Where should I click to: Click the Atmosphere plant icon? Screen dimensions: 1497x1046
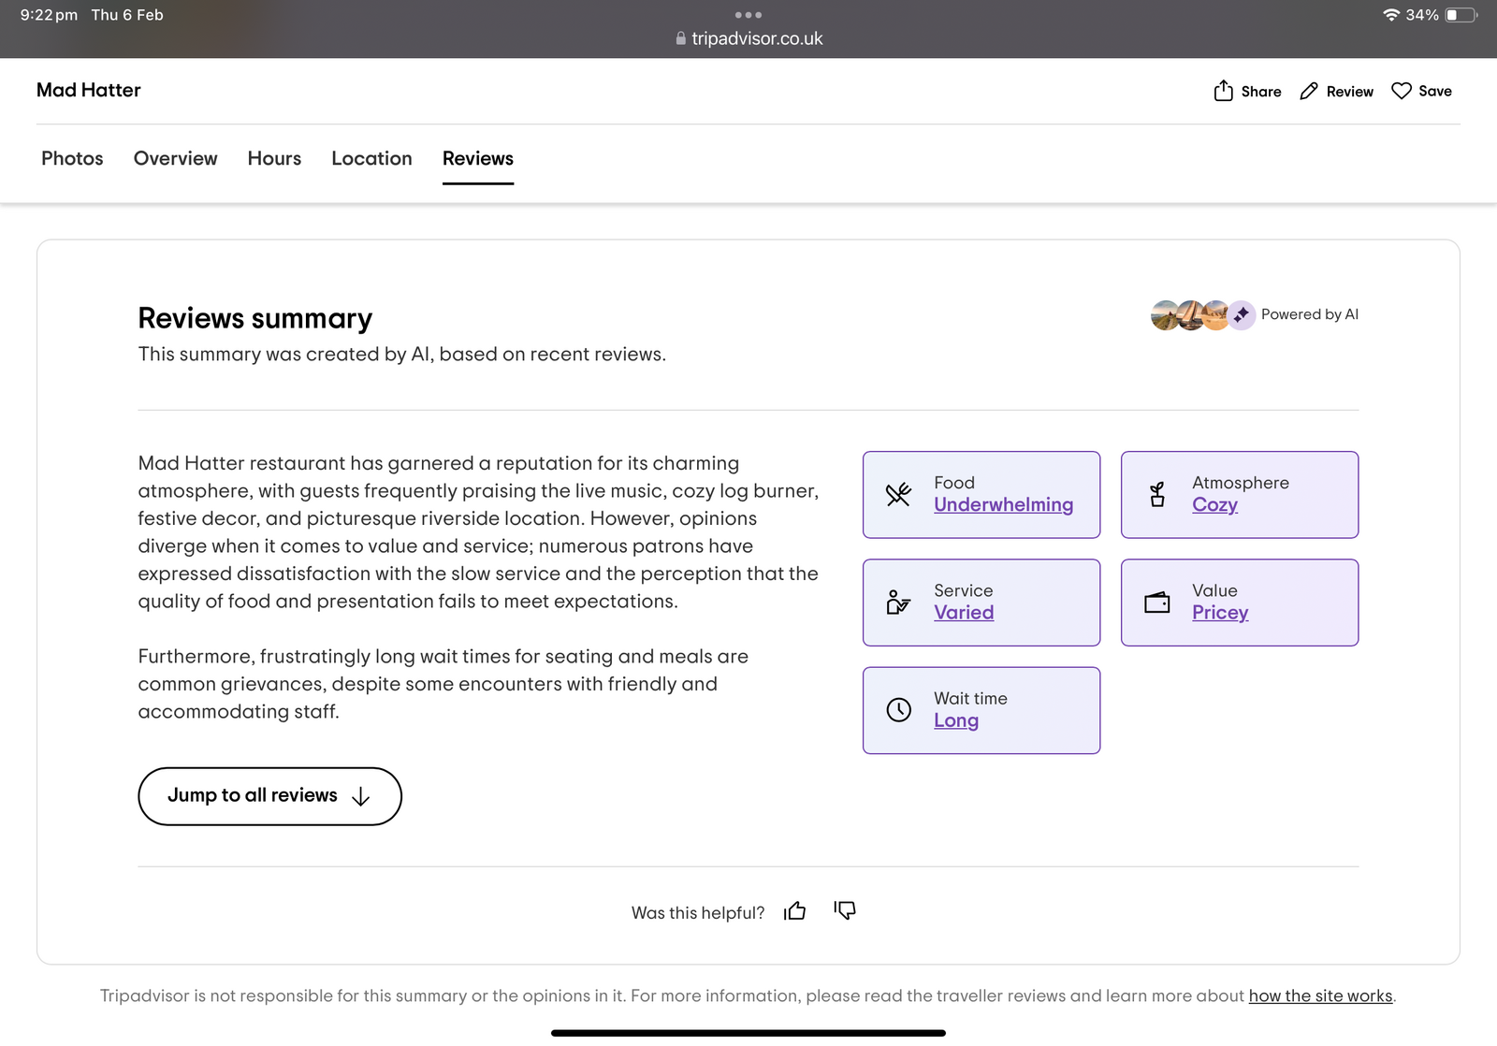[1157, 494]
